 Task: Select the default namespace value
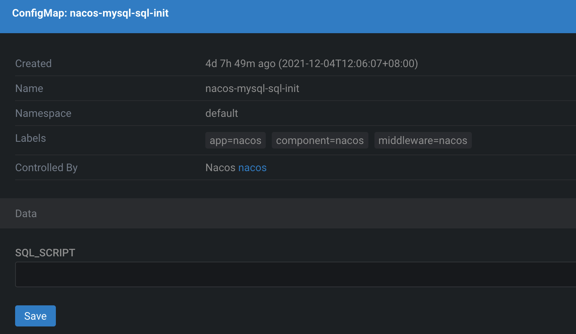pos(222,113)
